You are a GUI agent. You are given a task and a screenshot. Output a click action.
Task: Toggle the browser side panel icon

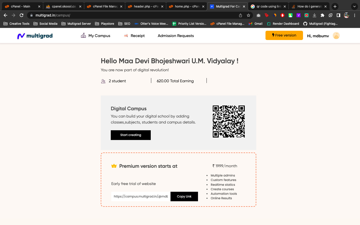point(338,15)
